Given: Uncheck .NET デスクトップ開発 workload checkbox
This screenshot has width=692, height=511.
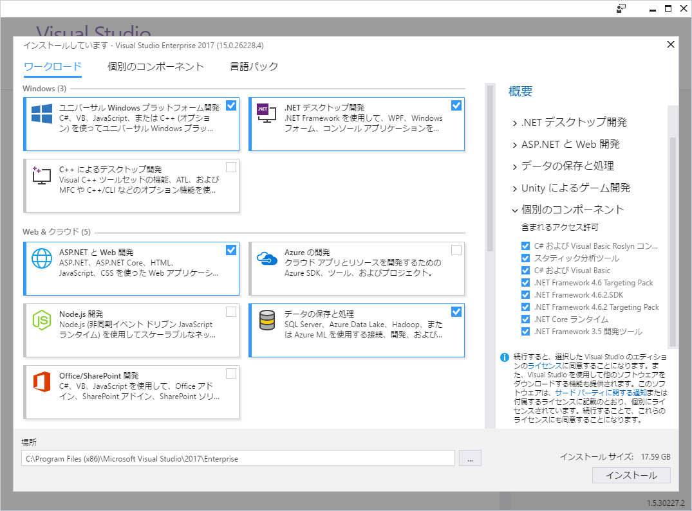Looking at the screenshot, I should 456,105.
